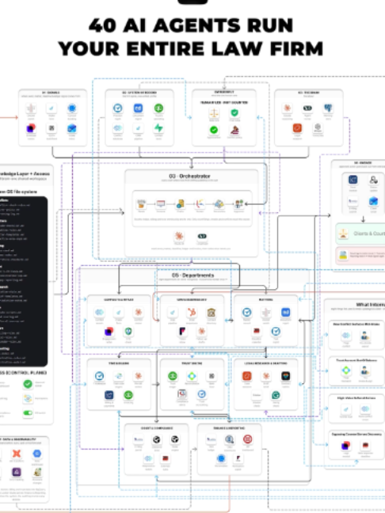Select the scales of justice icon
385x513 pixels.
[214, 113]
